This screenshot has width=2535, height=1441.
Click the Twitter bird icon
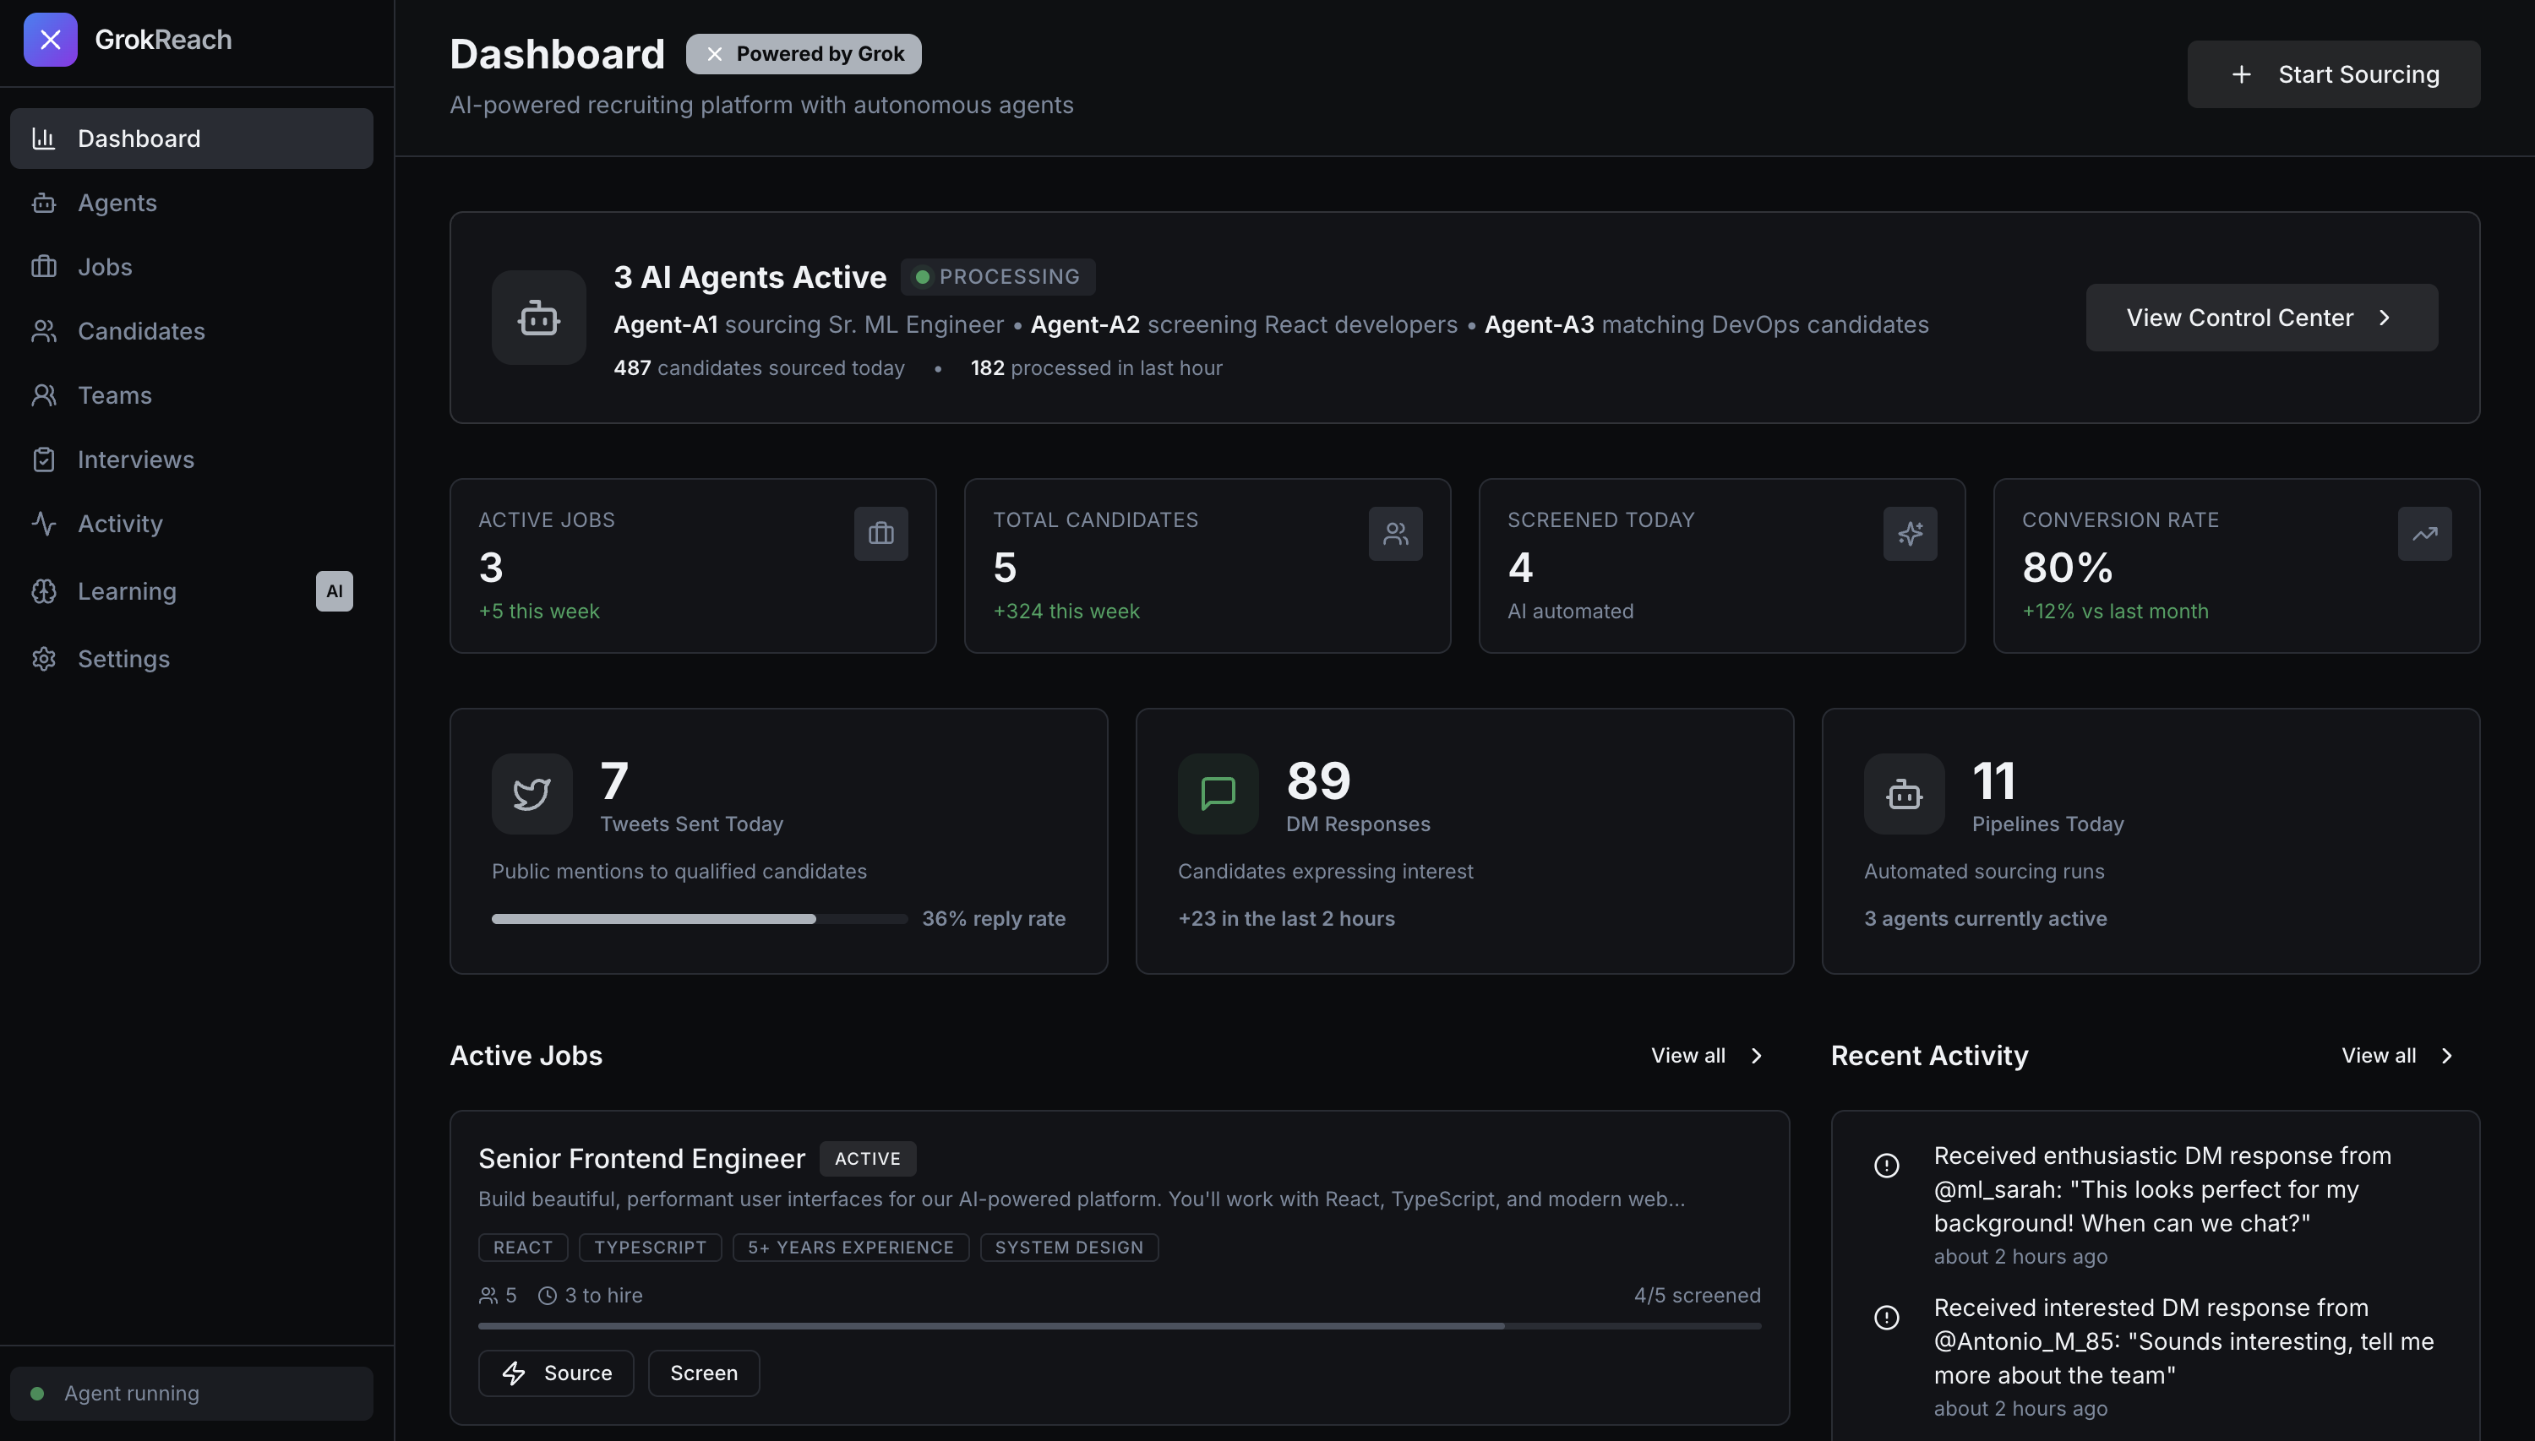532,794
